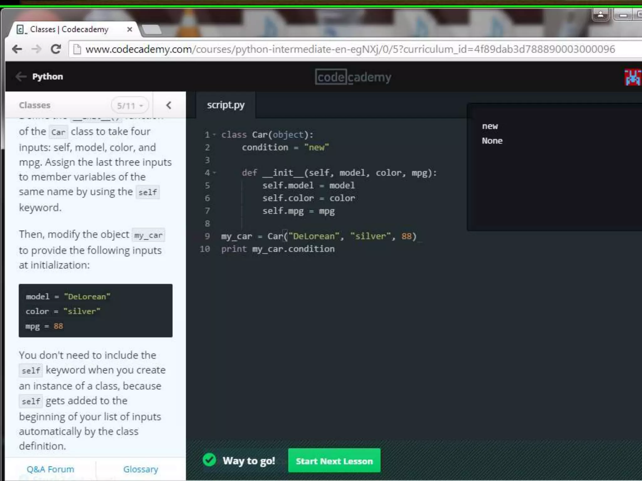Screen dimensions: 642x481
Task: Click the Python course title
Action: click(x=48, y=76)
